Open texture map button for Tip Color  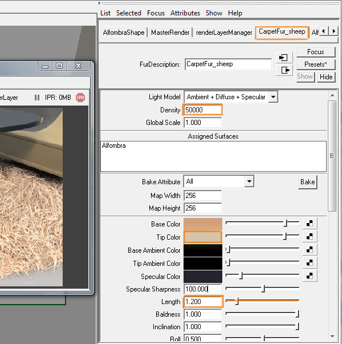pos(310,237)
